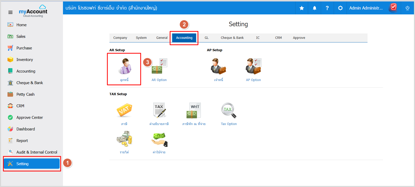Select the Company settings tab
Viewport: 415px width, 187px height.
pos(120,38)
